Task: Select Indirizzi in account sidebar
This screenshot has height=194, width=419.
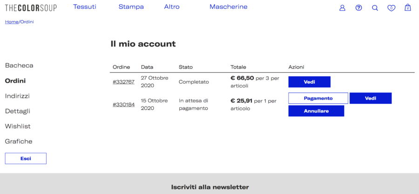Action: [17, 96]
